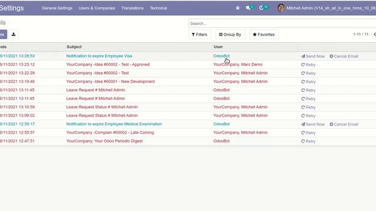Click the 1-11 / 11 pager counter

[361, 35]
